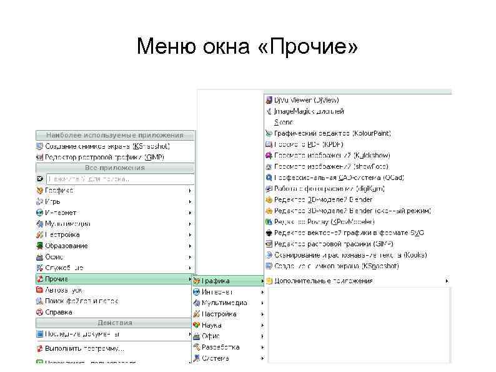Expand Графика arrow in main menu
The image size is (496, 372).
(190, 191)
